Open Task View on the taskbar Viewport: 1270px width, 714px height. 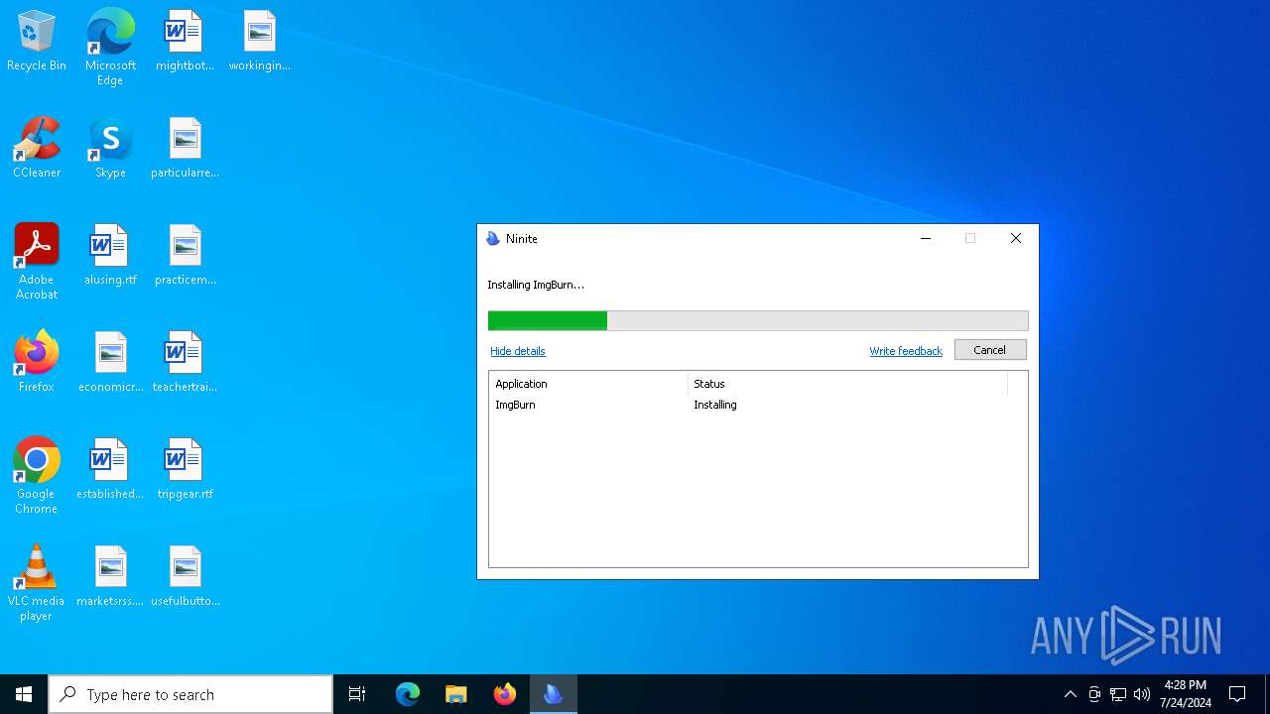tap(357, 694)
